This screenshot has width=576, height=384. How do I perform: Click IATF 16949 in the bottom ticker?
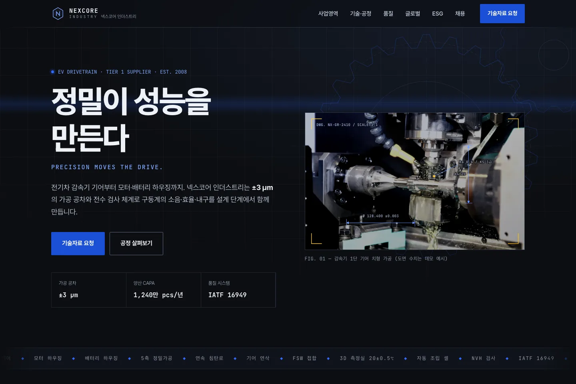click(x=536, y=358)
